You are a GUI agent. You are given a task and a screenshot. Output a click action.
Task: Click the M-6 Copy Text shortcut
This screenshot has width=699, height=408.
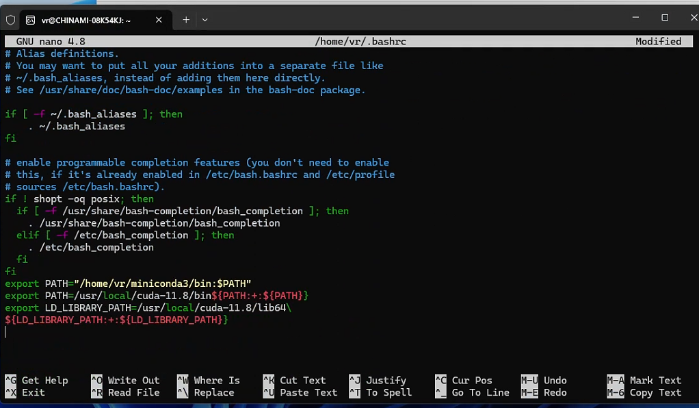pyautogui.click(x=644, y=393)
